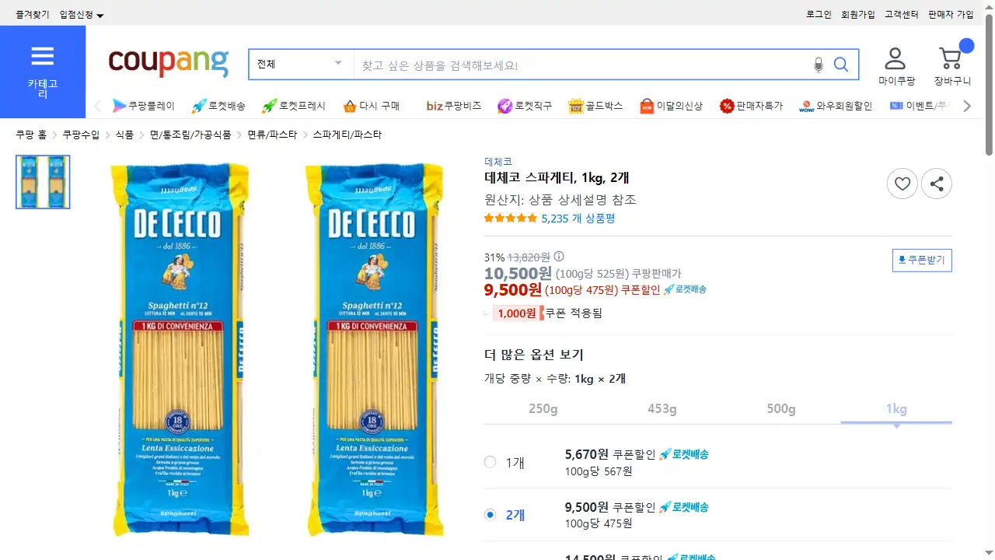Image resolution: width=995 pixels, height=560 pixels.
Task: Switch to the 500g weight tab
Action: coord(781,409)
